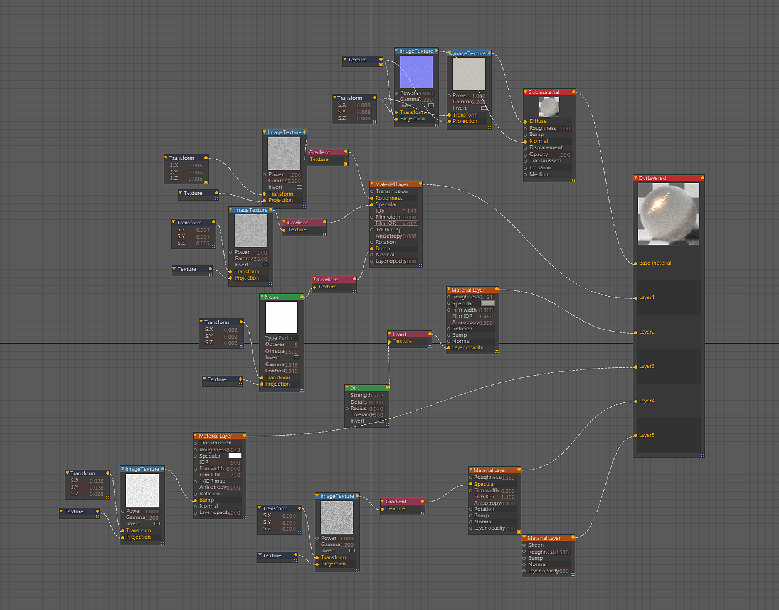This screenshot has height=610, width=779.
Task: Click the Layer4 input pin on OctLayered
Action: (x=635, y=401)
